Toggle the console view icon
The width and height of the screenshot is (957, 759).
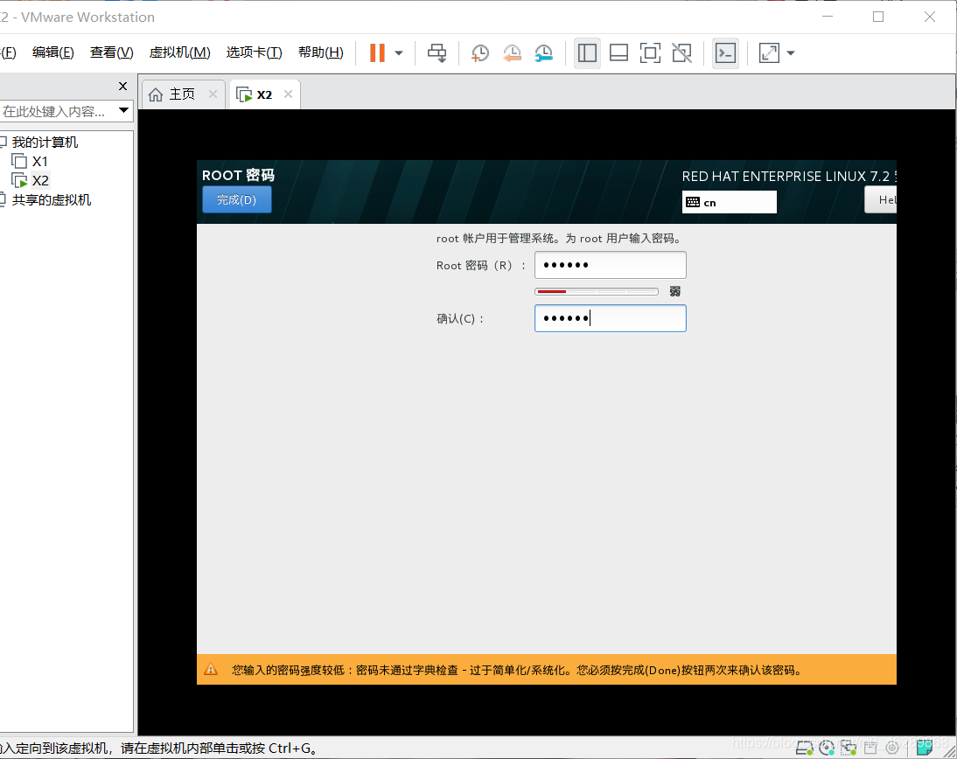[x=726, y=53]
